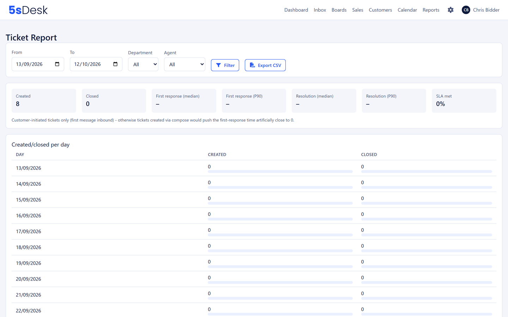Select the Reports menu item
Viewport: 508px width, 317px height.
[x=431, y=10]
